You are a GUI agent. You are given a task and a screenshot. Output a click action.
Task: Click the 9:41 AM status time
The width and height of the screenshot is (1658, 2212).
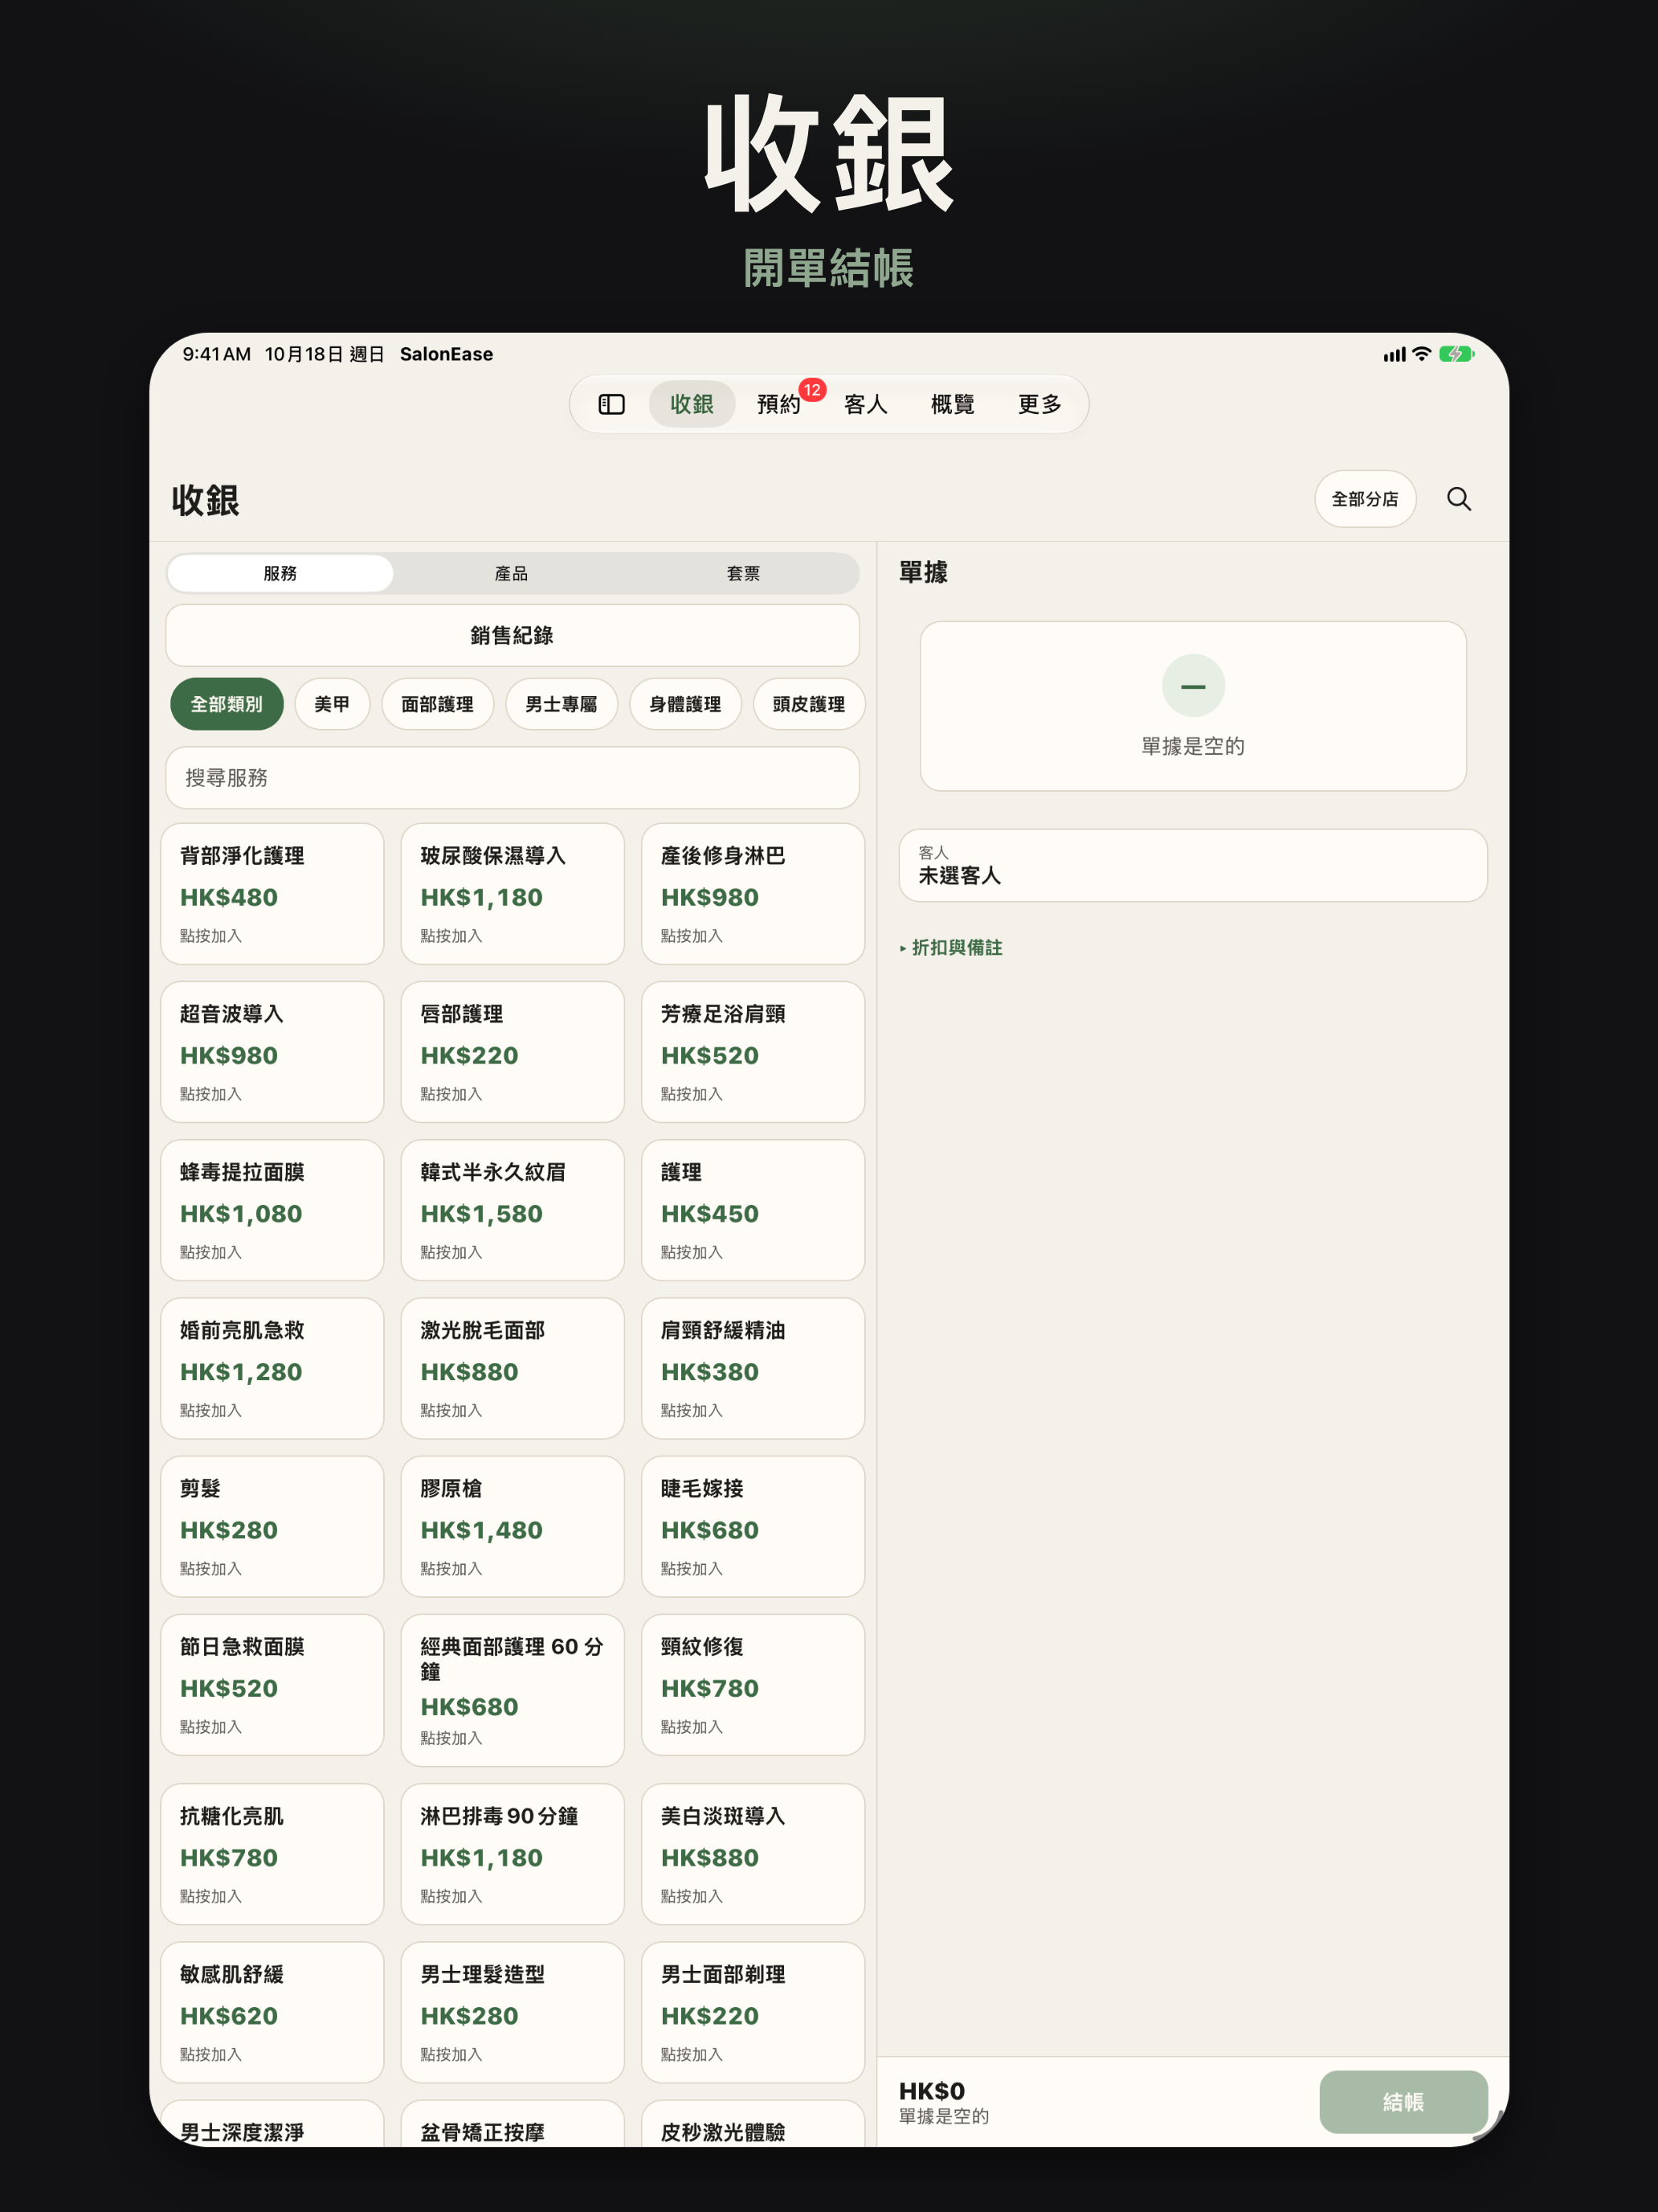click(x=216, y=354)
